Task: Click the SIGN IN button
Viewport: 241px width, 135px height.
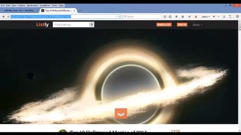Action: [x=182, y=25]
